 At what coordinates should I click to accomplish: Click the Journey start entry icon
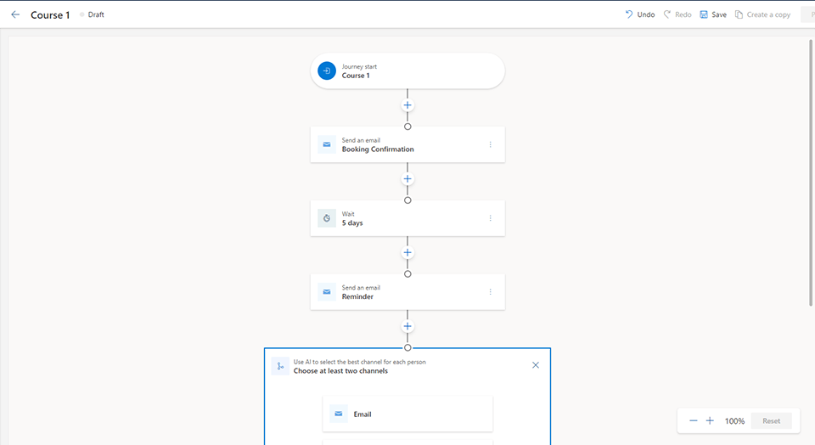coord(327,70)
